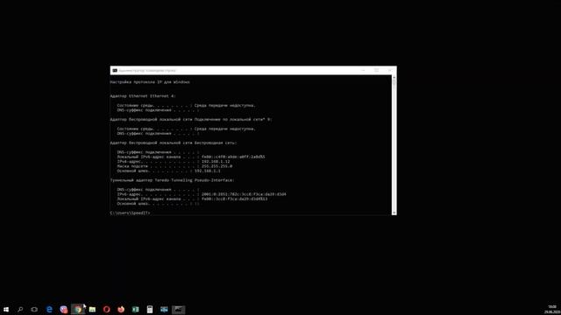The height and width of the screenshot is (315, 561).
Task: Minimize the Command Prompt window
Action: (363, 70)
